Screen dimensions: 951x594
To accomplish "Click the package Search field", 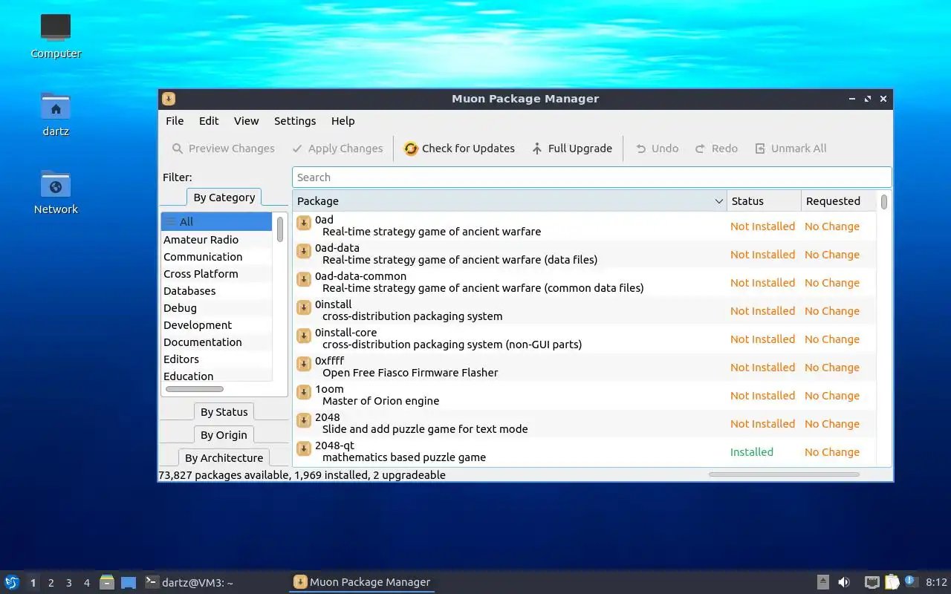I will [591, 177].
